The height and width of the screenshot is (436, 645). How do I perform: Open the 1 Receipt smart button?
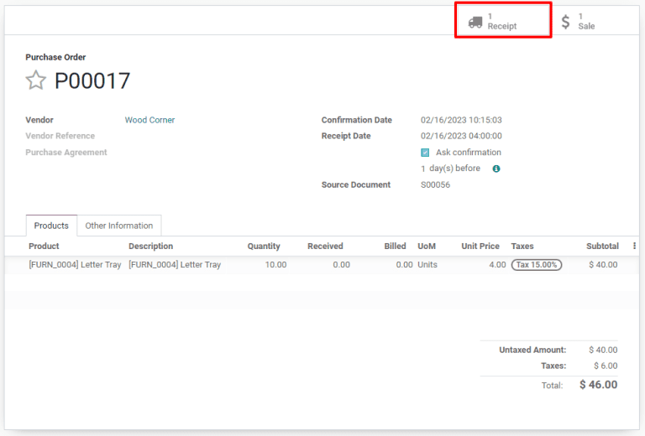[x=503, y=21]
